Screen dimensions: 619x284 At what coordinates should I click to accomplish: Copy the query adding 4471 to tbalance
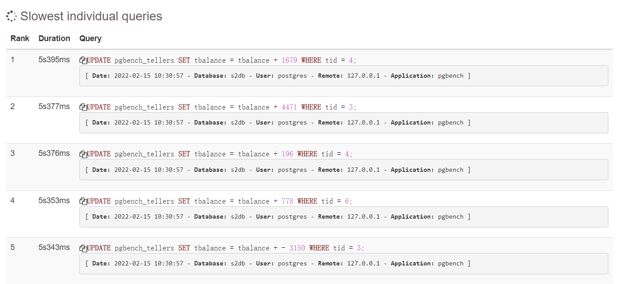click(83, 107)
